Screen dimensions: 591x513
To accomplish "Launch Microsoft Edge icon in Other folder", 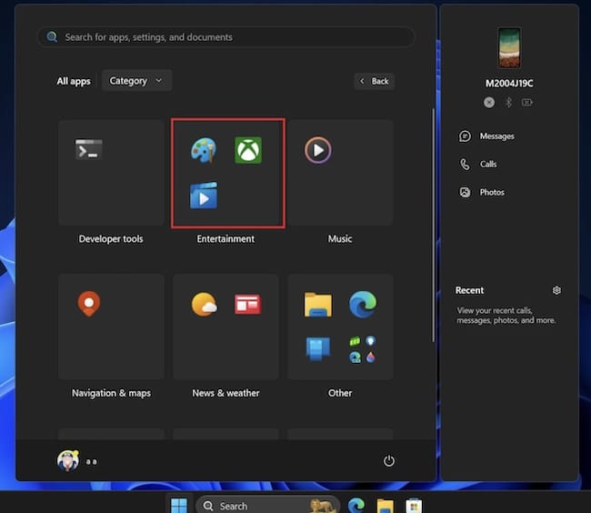I will (363, 304).
